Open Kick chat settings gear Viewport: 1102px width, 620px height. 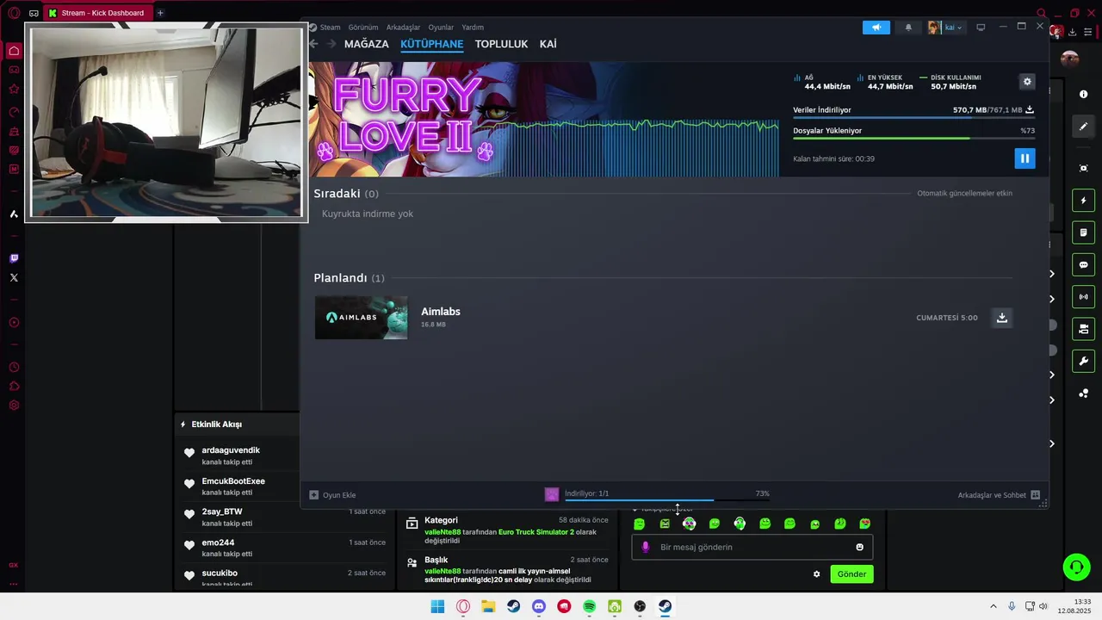pyautogui.click(x=817, y=574)
